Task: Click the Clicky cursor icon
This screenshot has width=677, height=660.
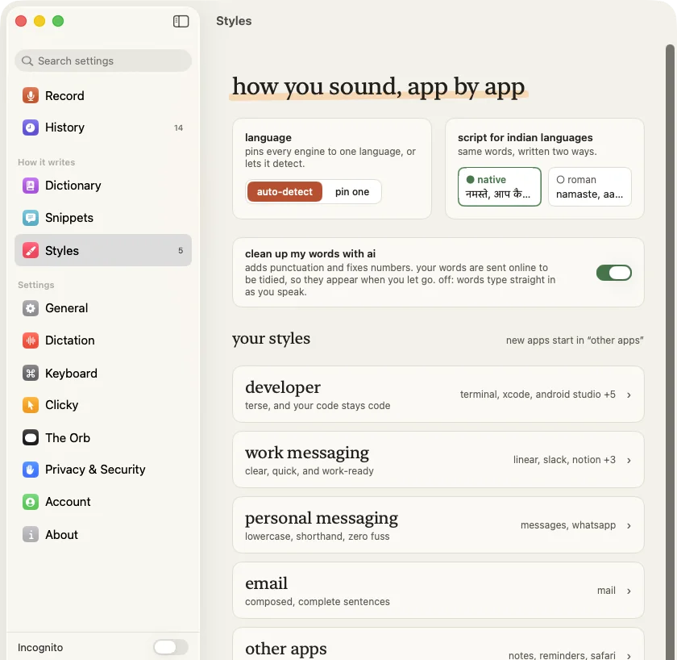Action: point(31,405)
